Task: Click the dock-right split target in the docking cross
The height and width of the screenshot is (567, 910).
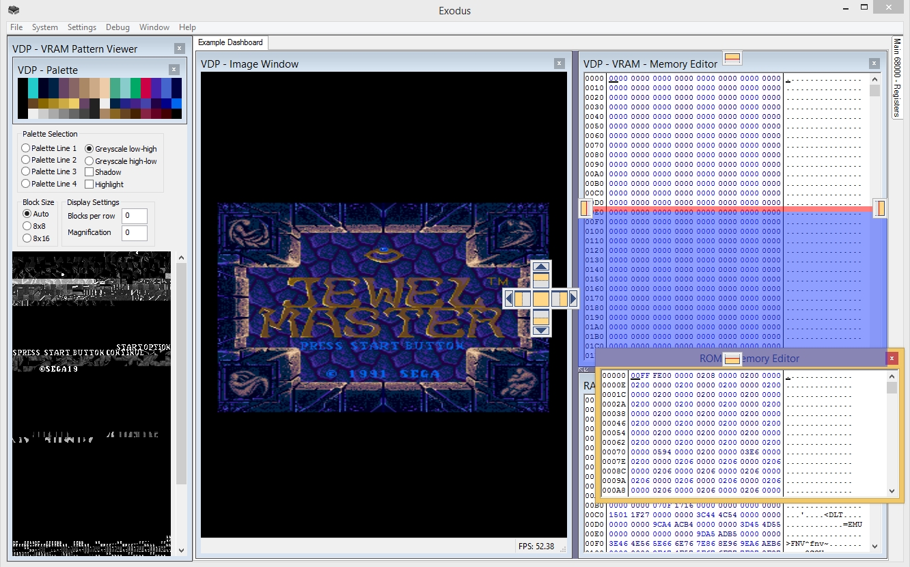Action: (x=560, y=299)
